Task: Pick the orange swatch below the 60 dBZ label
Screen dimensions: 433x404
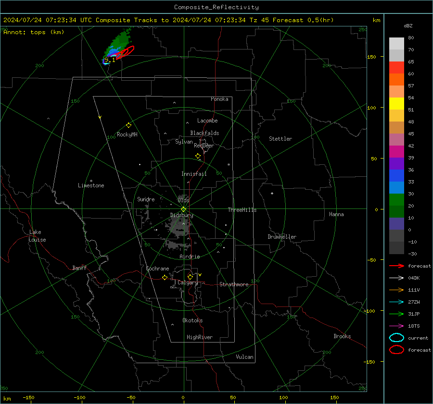Action: point(396,79)
